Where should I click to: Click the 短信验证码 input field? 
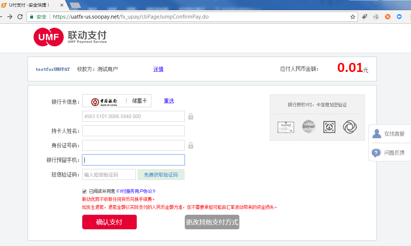(x=109, y=174)
